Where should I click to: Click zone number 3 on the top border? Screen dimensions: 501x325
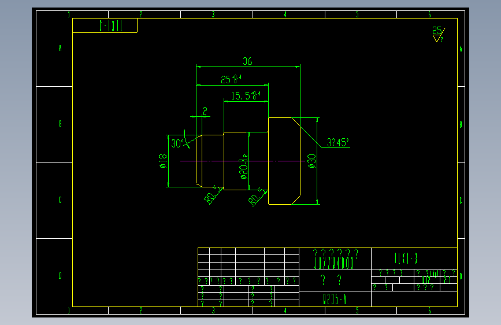pos(213,14)
